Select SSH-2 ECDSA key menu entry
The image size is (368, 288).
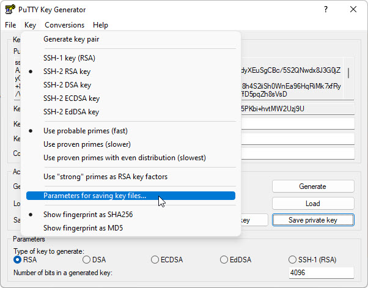point(71,98)
